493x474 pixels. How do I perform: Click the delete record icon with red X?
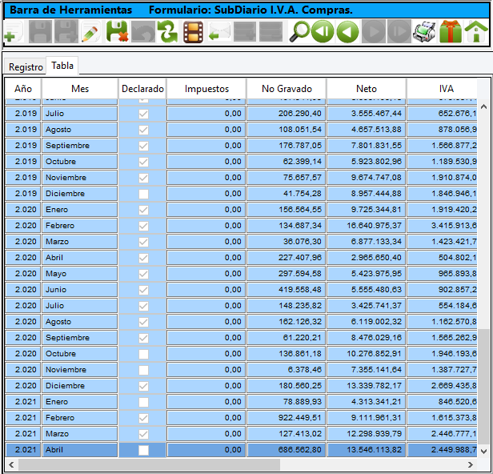117,33
